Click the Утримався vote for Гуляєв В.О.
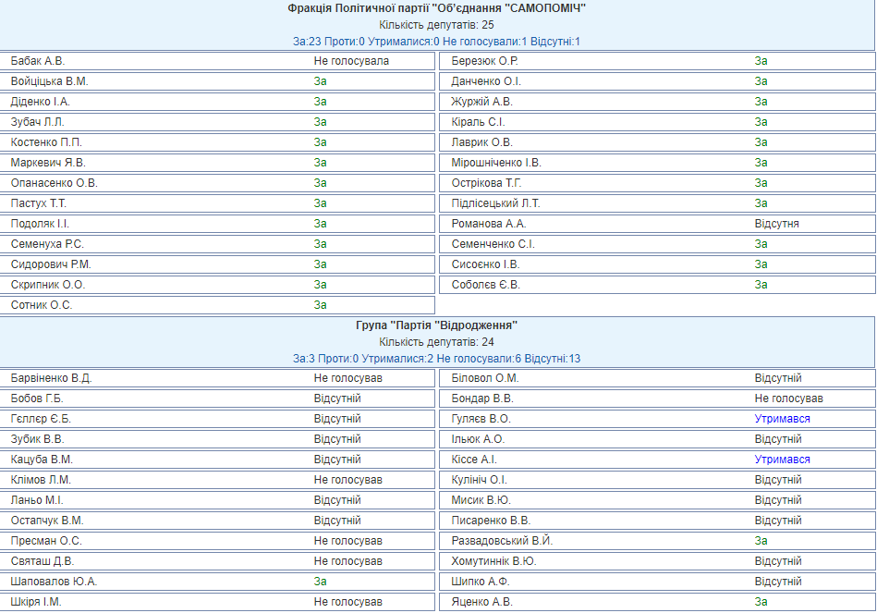 [782, 419]
